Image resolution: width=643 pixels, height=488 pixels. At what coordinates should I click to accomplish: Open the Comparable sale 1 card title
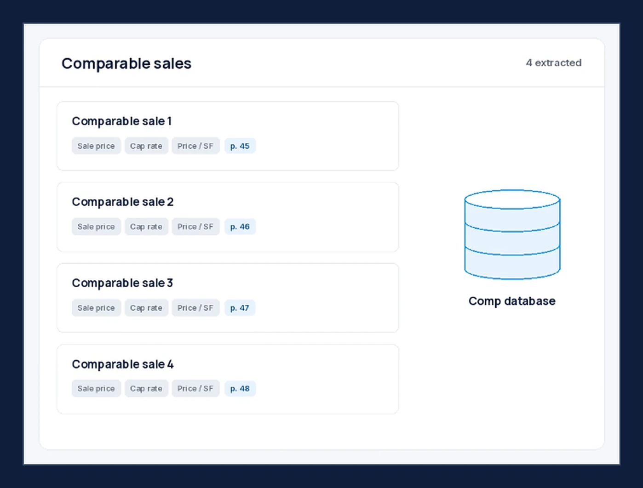tap(122, 121)
